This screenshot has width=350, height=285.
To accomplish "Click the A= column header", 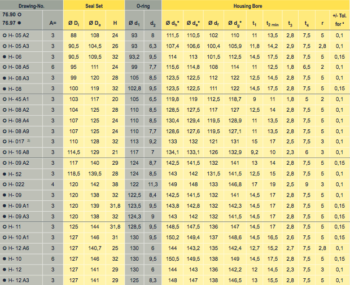I will tap(53, 23).
